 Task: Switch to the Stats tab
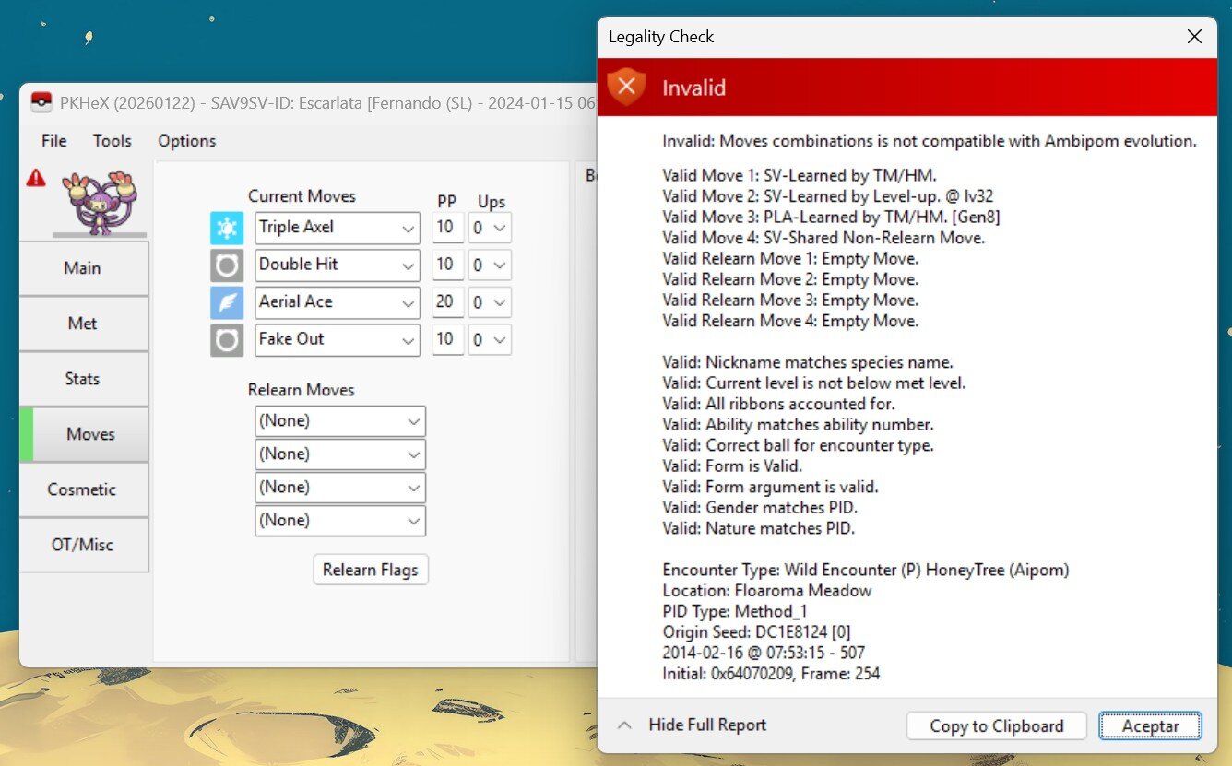coord(83,379)
